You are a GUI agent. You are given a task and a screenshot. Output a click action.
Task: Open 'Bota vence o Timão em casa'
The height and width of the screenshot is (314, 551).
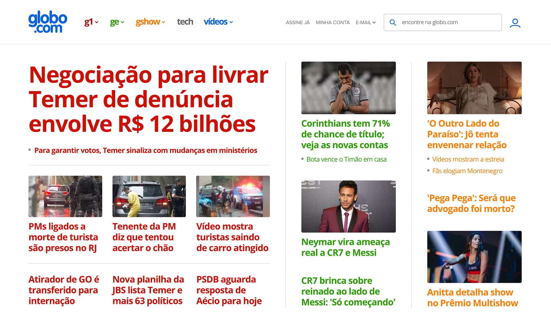point(346,159)
